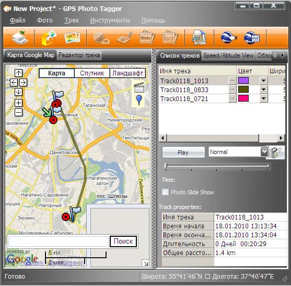
Task: Open the Трек menu
Action: point(72,20)
